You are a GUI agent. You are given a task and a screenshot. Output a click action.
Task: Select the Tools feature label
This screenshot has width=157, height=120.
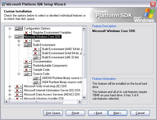tap(37, 41)
